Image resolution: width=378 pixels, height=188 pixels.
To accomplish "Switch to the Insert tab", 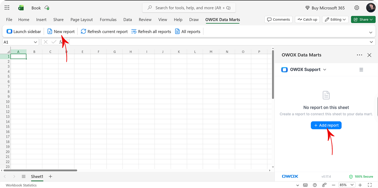I will [41, 20].
